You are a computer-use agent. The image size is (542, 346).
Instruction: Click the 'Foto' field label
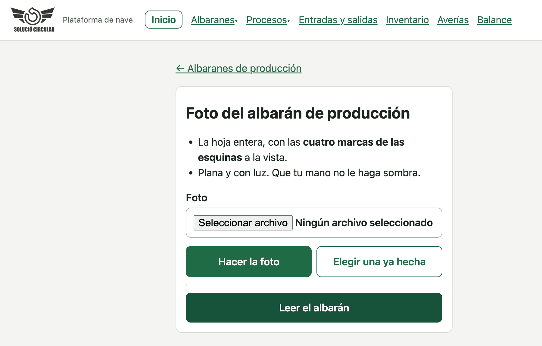pyautogui.click(x=197, y=198)
